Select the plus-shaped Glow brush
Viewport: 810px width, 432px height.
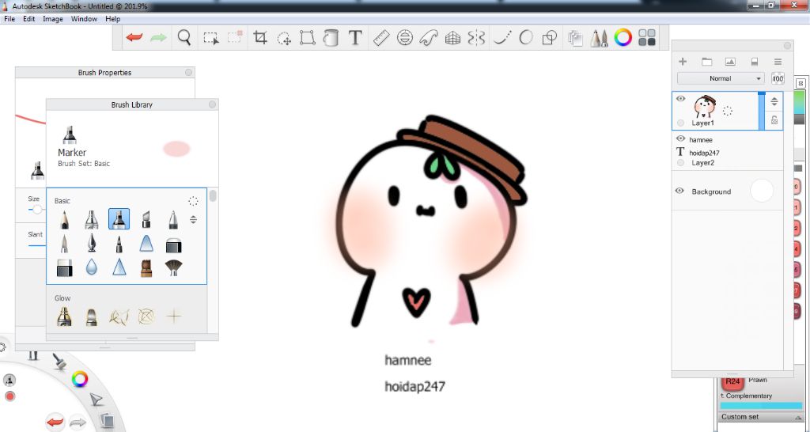click(x=174, y=316)
